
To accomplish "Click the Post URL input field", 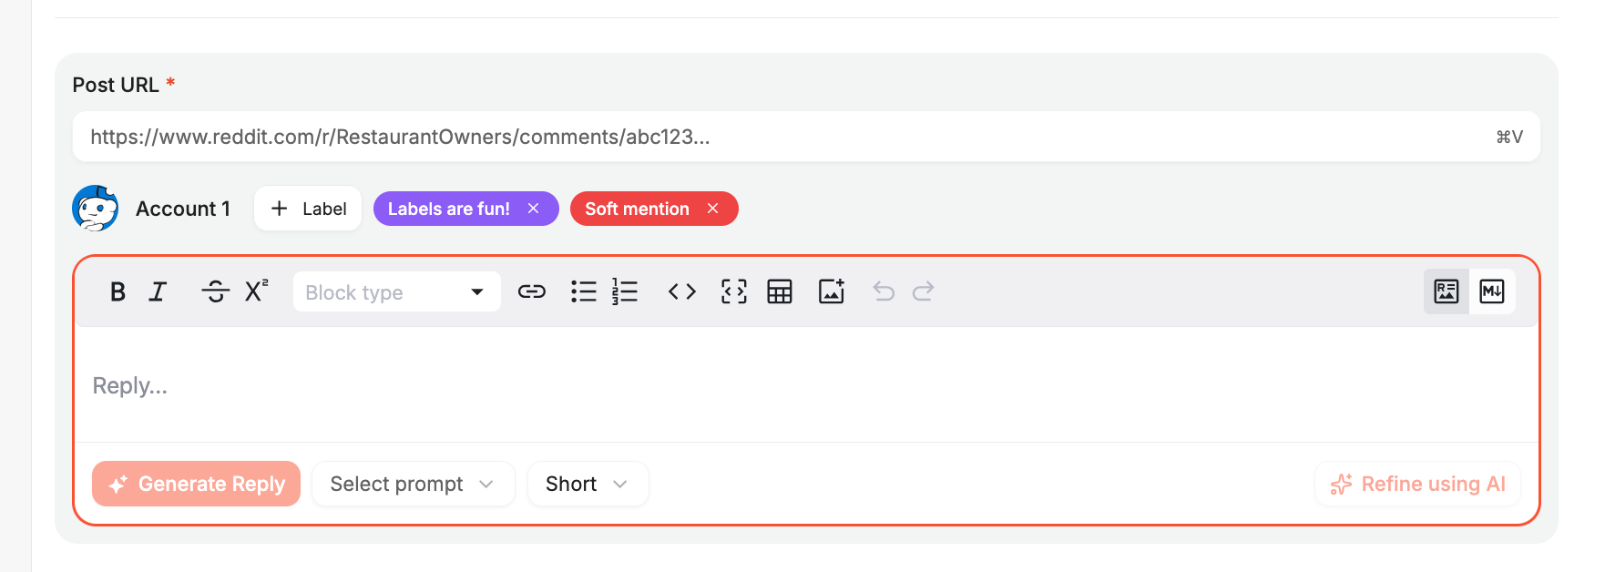I will tap(783, 137).
